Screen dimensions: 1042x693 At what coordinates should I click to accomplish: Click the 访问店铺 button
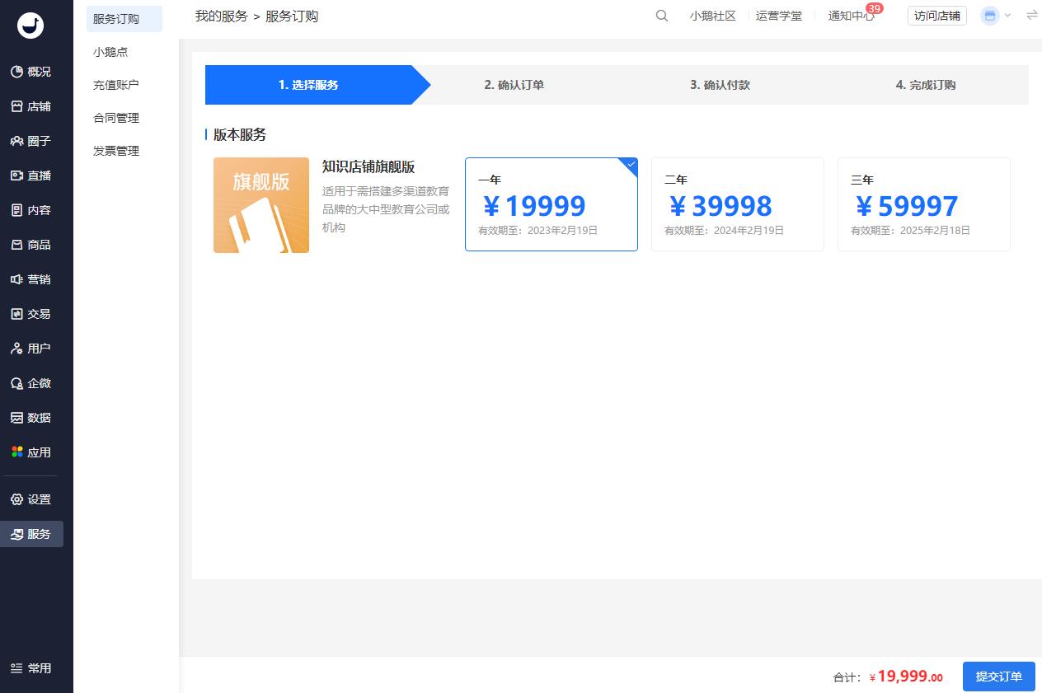937,16
